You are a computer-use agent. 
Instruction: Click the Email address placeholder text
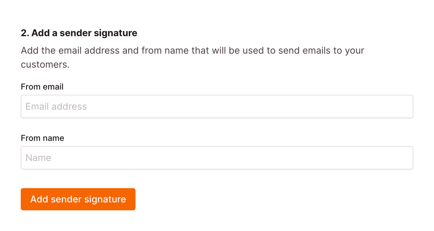click(x=56, y=107)
